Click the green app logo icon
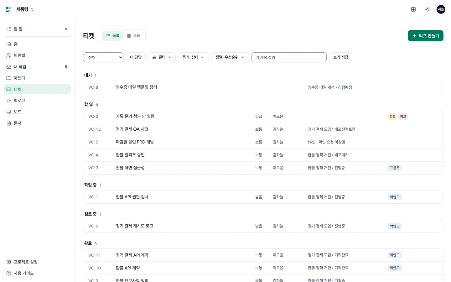 point(8,9)
